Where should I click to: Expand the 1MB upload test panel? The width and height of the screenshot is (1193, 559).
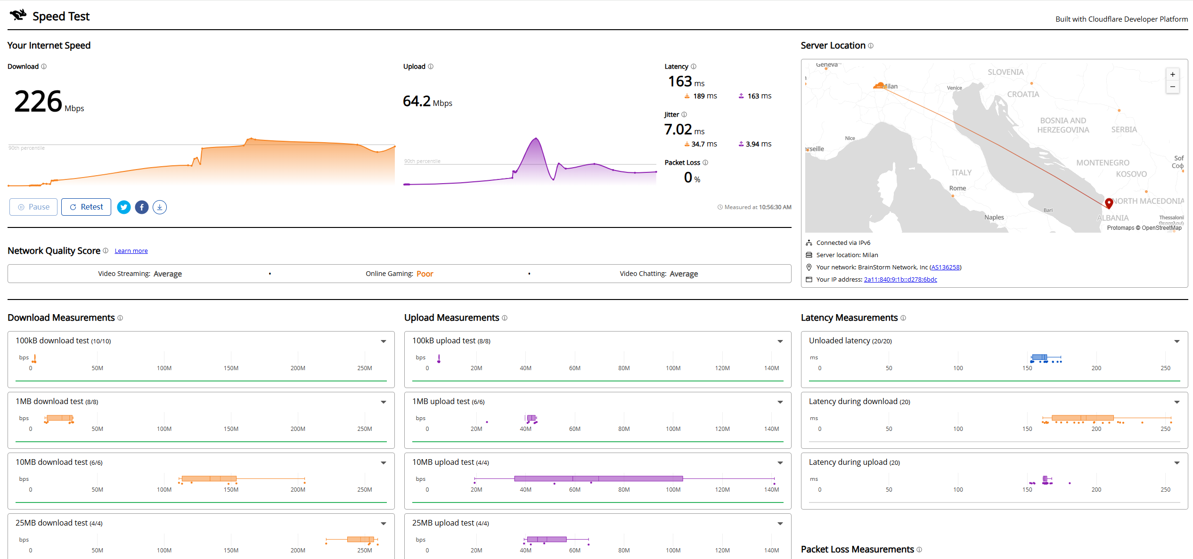pyautogui.click(x=780, y=402)
